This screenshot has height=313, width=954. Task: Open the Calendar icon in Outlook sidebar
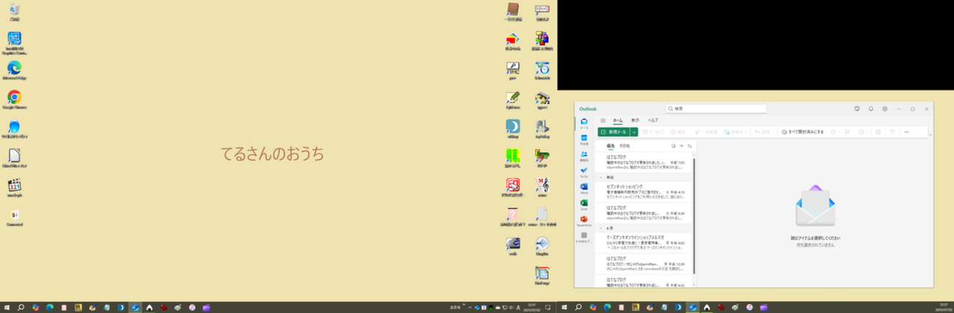pos(584,138)
